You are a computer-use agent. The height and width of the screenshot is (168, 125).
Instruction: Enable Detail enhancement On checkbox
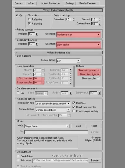[18, 93]
